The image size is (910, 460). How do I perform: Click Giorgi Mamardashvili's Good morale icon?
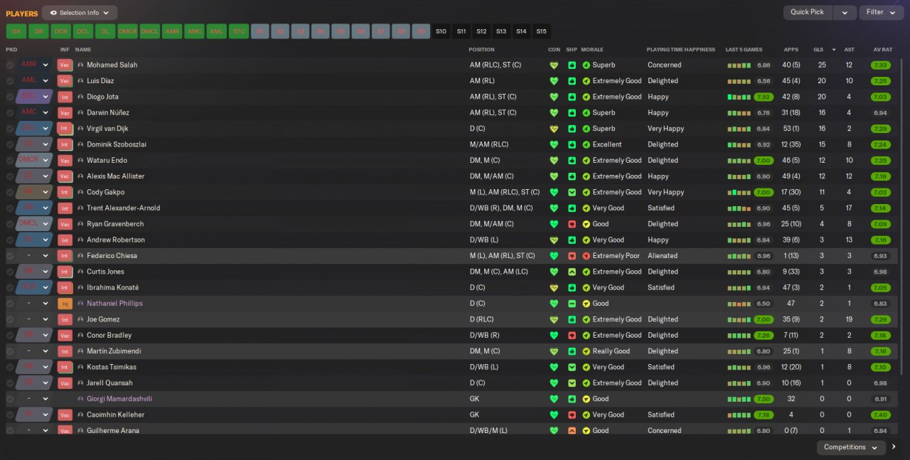click(x=587, y=400)
